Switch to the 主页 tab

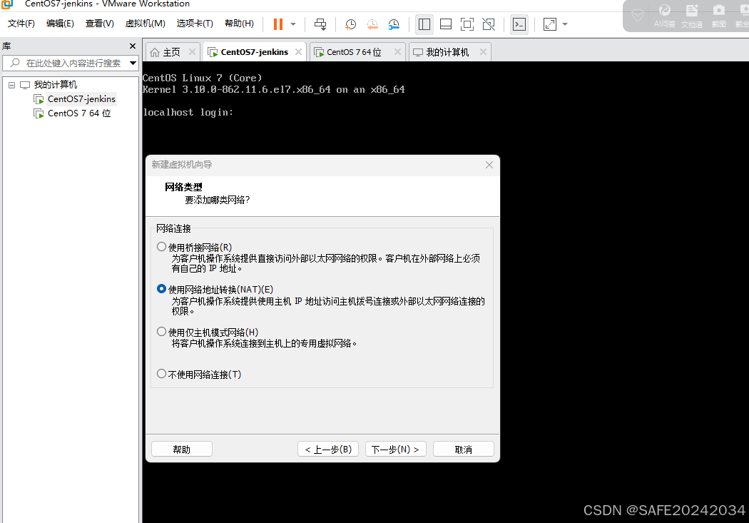point(165,52)
